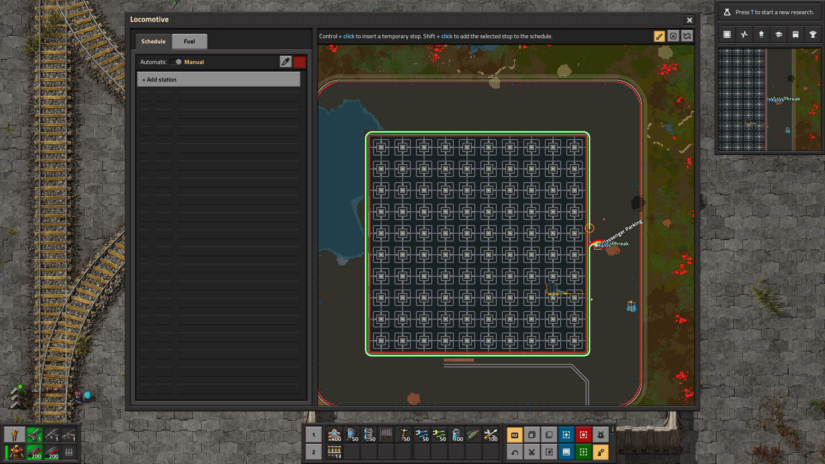
Task: Click the ammo magazine under the pistol
Action: 34,452
